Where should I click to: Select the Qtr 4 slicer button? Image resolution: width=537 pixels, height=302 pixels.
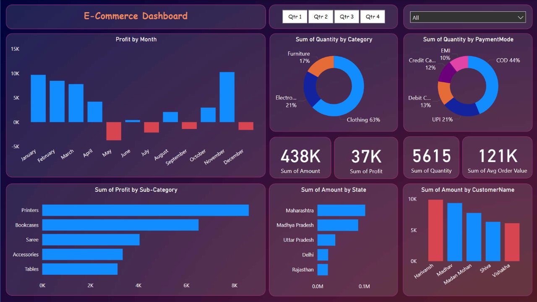pyautogui.click(x=373, y=17)
